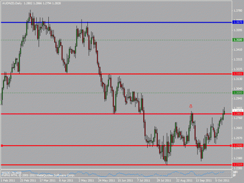Click the 1.3780 price scale value
The width and height of the screenshot is (244, 183).
[x=238, y=11]
